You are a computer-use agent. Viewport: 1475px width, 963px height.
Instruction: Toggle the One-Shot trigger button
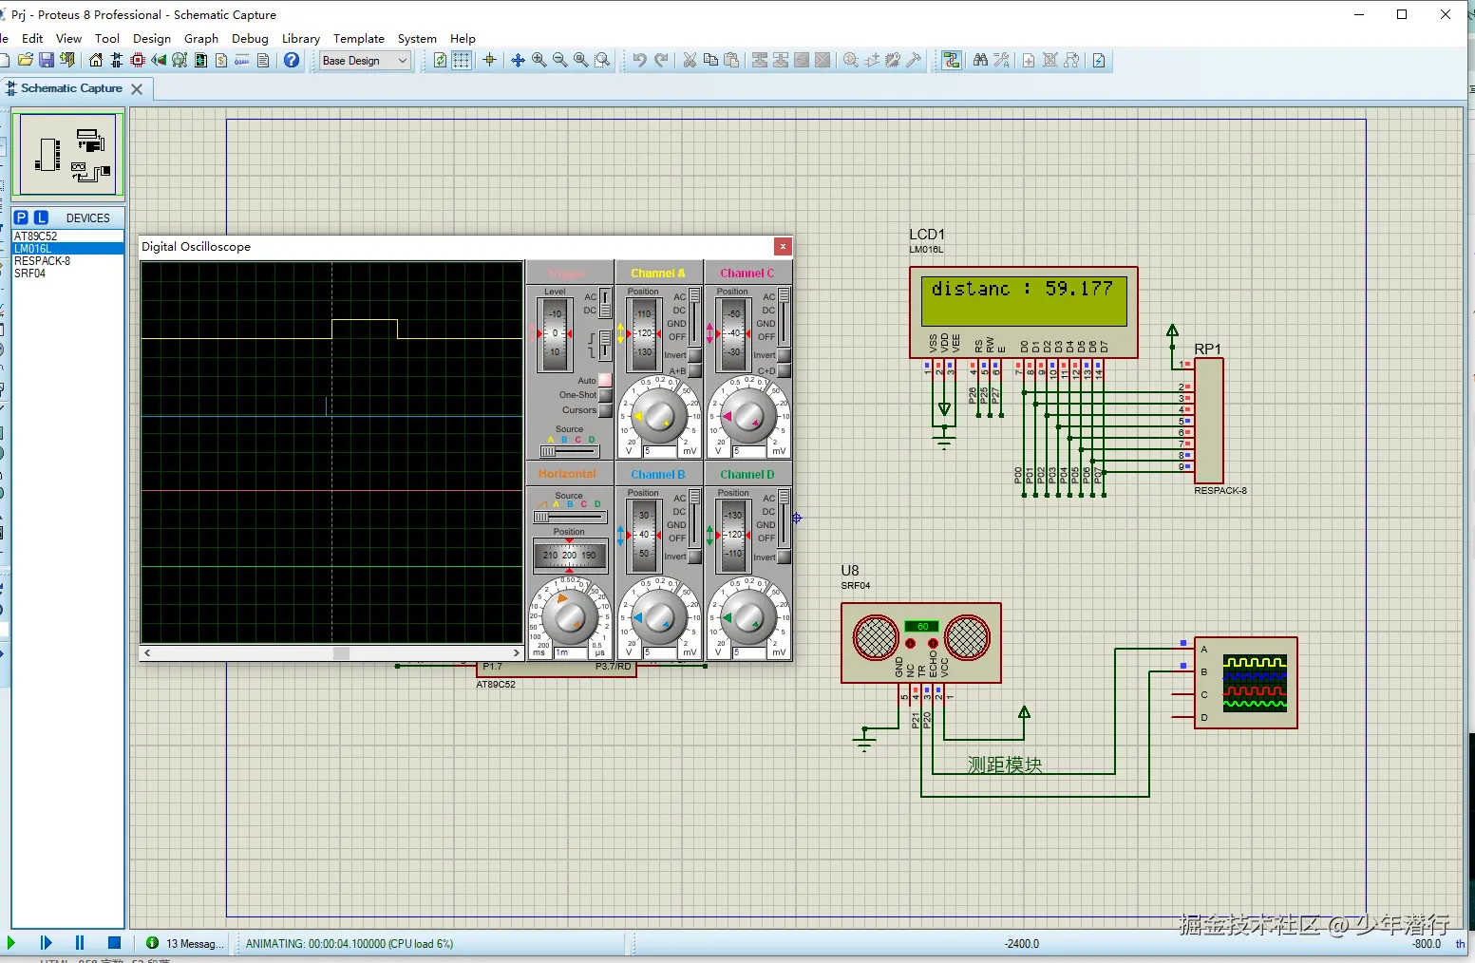tap(605, 395)
